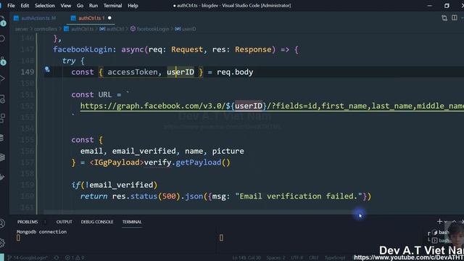464x261 pixels.
Task: Click the accessToken variable on line 149
Action: [132, 72]
